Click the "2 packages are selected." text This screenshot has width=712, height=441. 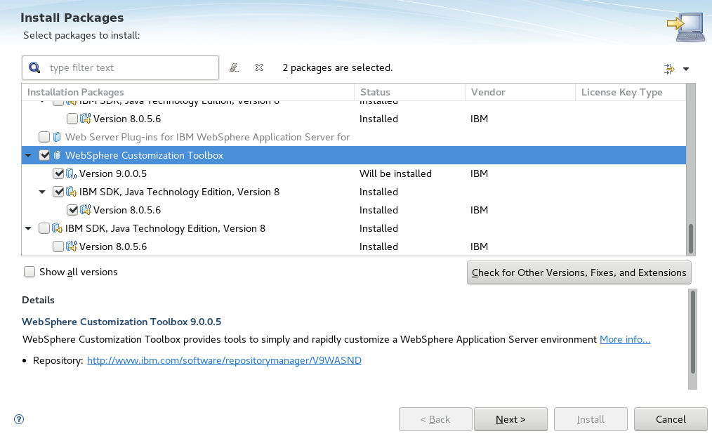[337, 67]
